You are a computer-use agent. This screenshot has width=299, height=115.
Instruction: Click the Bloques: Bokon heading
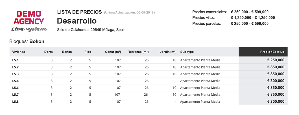[27, 42]
